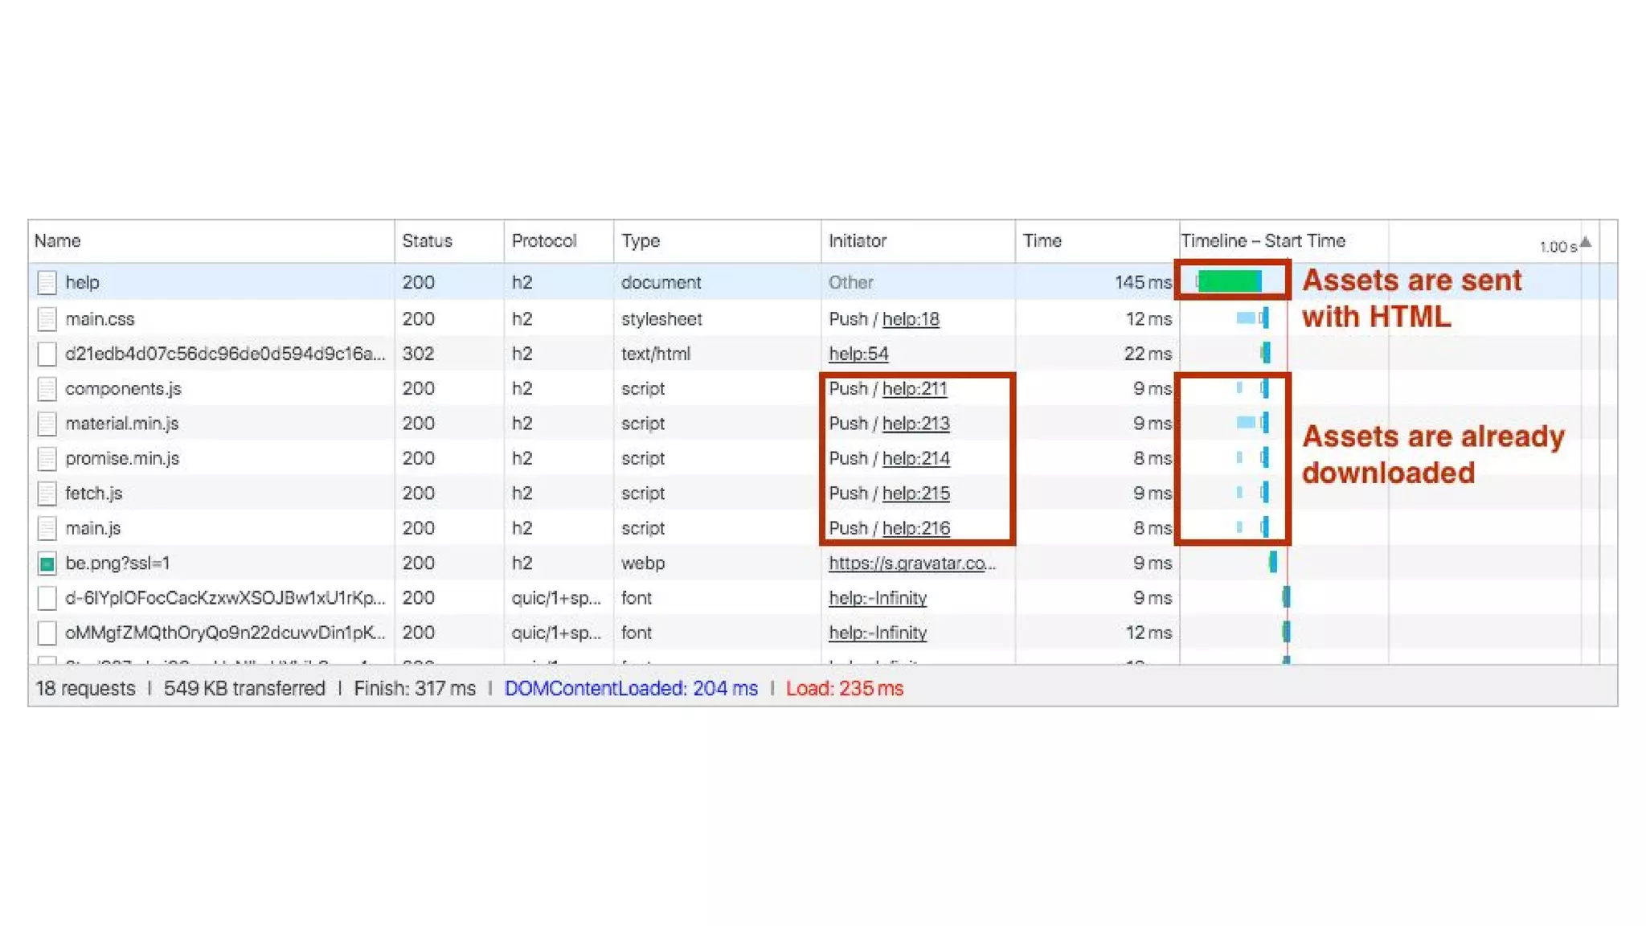Open the help:18 initiator link
This screenshot has height=926, width=1646.
click(911, 319)
